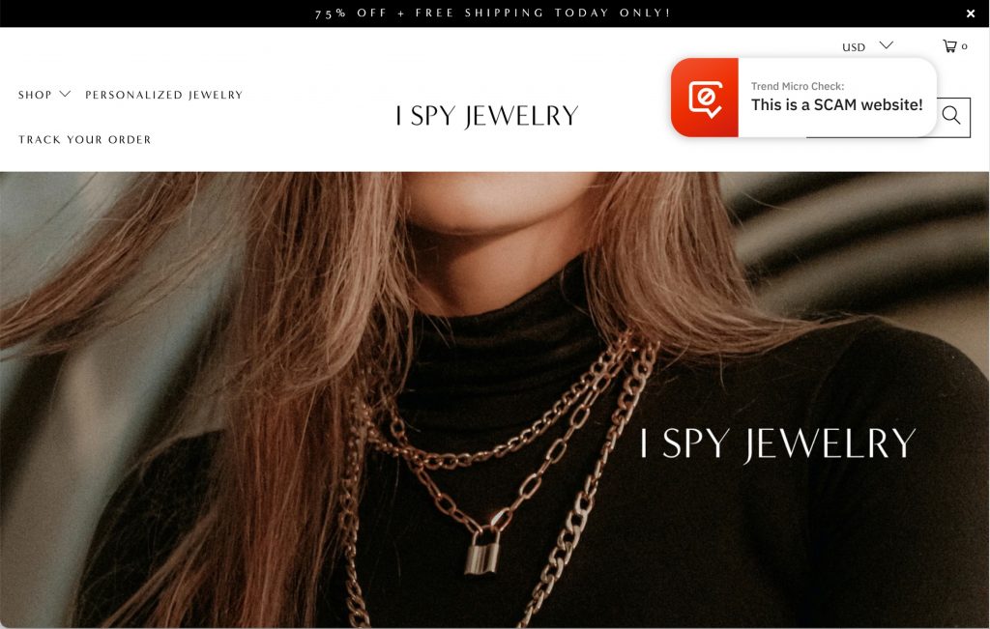This screenshot has width=990, height=629.
Task: Expand the chevron next to USD
Action: [x=887, y=44]
